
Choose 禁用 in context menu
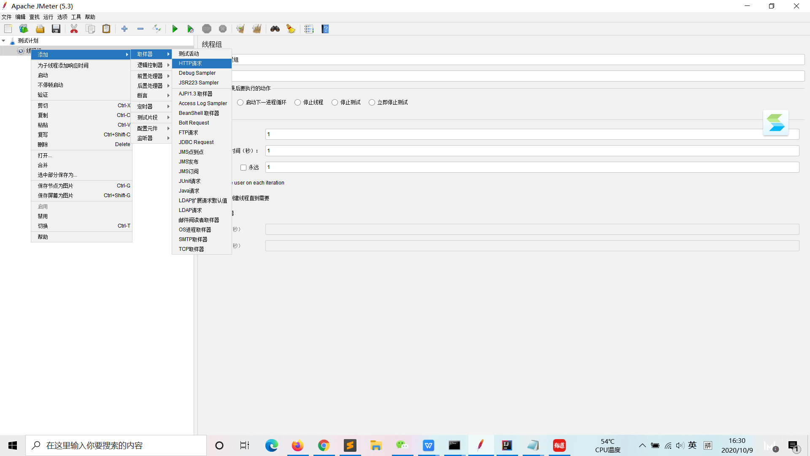click(81, 216)
